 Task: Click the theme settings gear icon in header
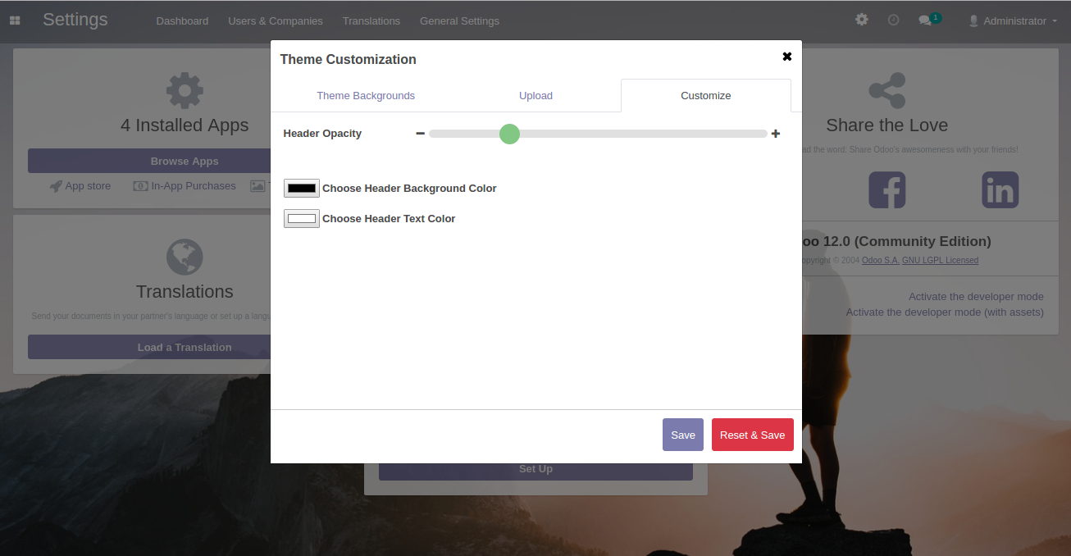861,20
